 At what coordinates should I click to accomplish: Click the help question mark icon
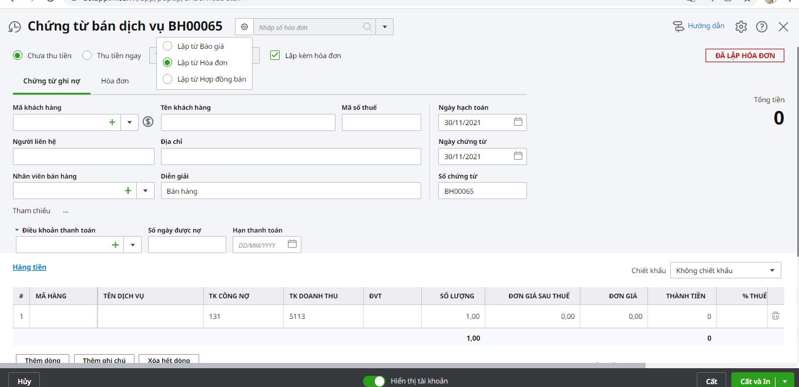[x=762, y=26]
